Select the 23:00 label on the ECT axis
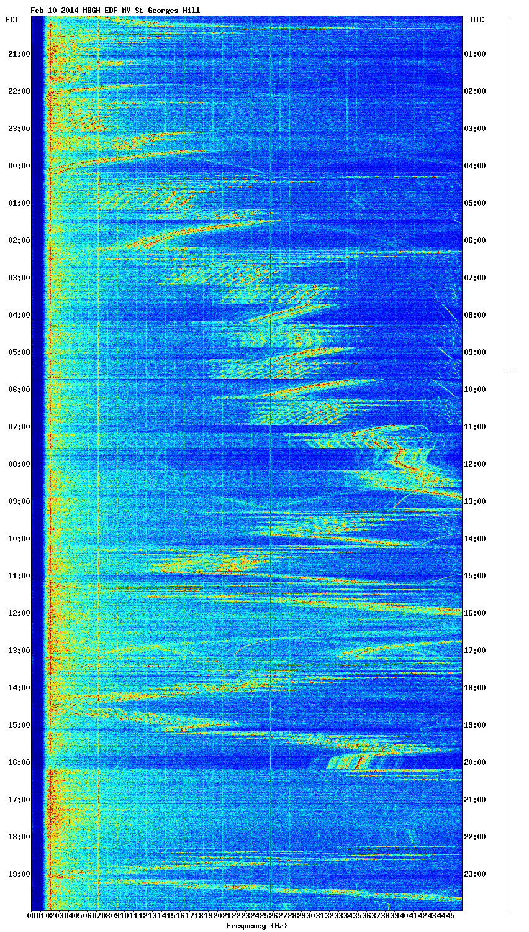Screen dimensions: 529x932 19,129
